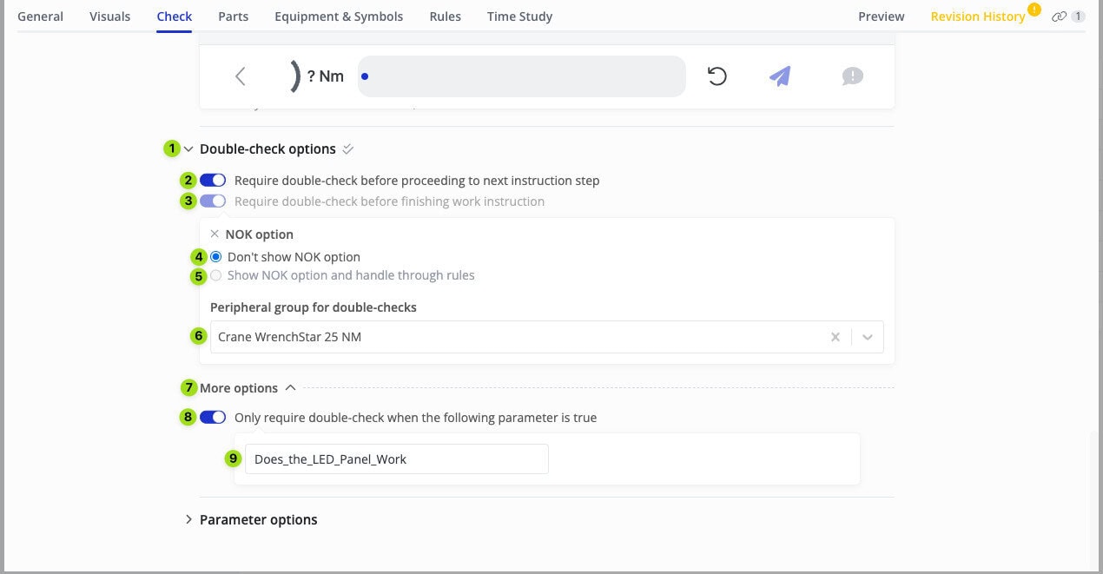The height and width of the screenshot is (574, 1103).
Task: Toggle double-check before finishing work instruction
Action: click(x=213, y=201)
